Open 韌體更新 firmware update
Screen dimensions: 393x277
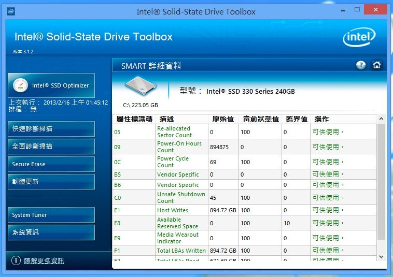tap(51, 182)
